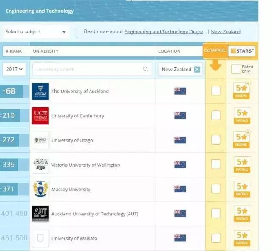This screenshot has height=251, width=272.
Task: Click the University of Canterbury red logo
Action: [40, 116]
